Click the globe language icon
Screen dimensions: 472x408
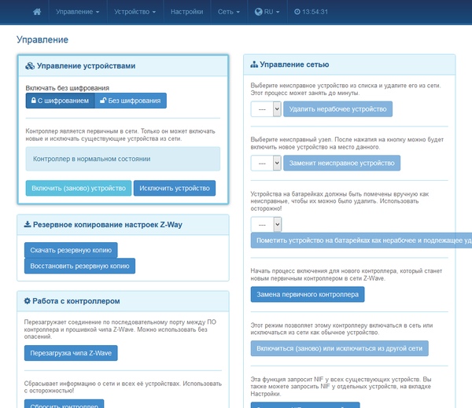click(x=258, y=12)
